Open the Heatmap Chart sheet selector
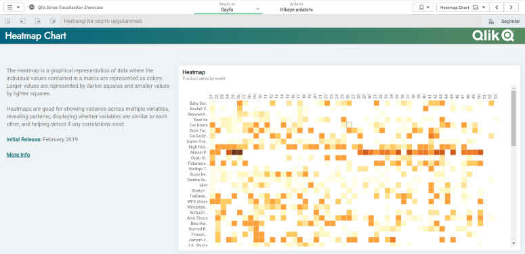 [463, 7]
